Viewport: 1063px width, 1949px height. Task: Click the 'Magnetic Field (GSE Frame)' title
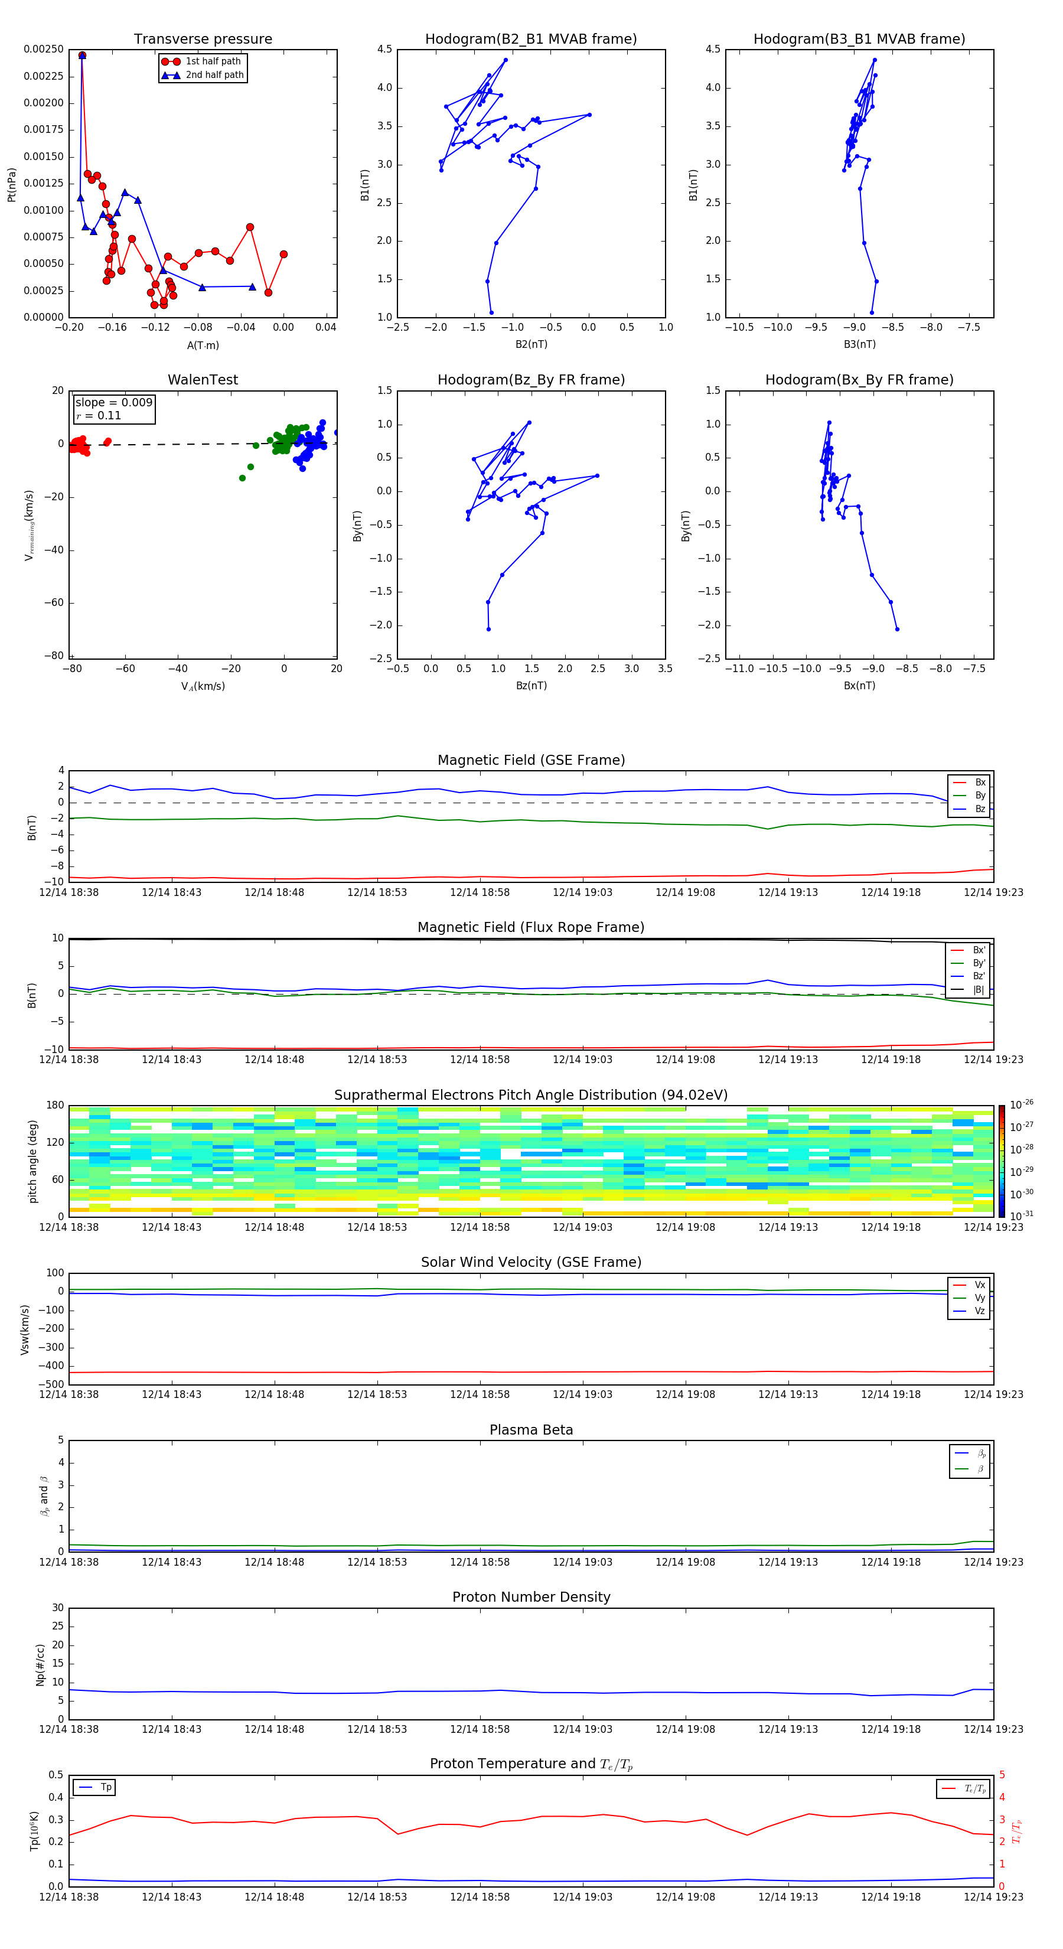pos(531,760)
